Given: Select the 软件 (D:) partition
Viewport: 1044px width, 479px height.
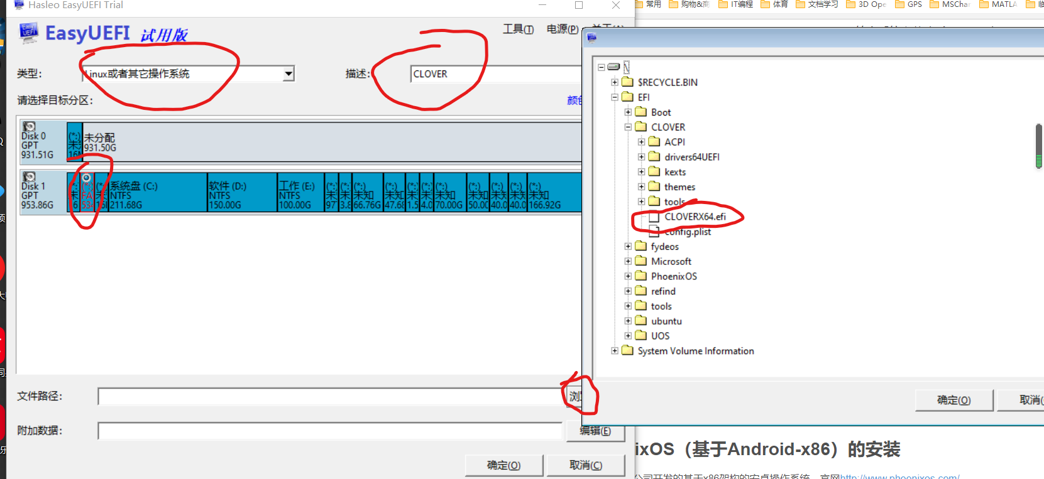Looking at the screenshot, I should (x=242, y=193).
